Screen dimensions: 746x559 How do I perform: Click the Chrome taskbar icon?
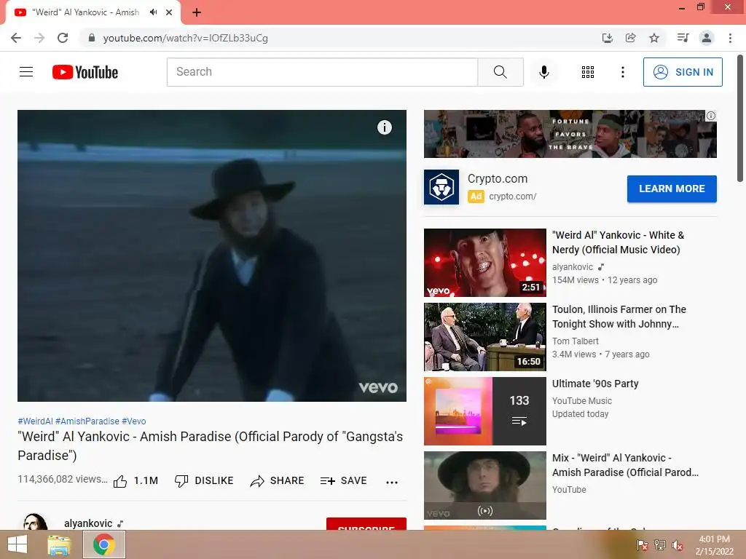(104, 544)
